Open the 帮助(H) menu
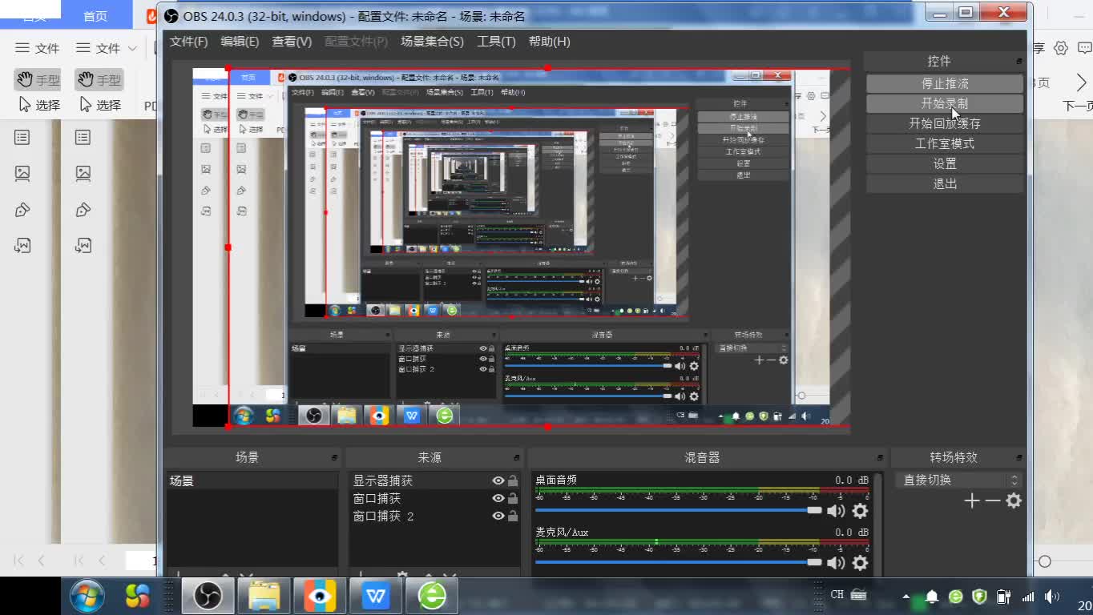The image size is (1093, 615). 549,42
